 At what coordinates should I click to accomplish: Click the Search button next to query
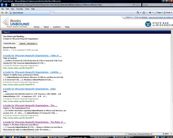coord(22,43)
